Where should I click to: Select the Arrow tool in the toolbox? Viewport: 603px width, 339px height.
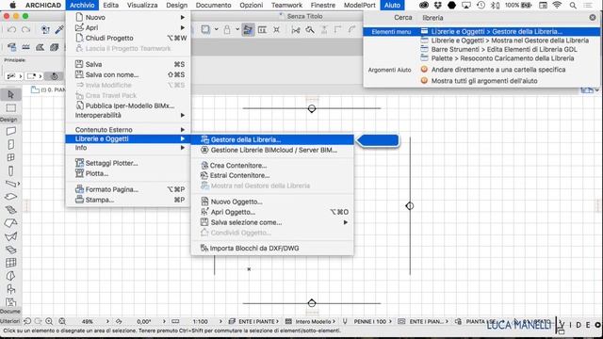coord(10,94)
